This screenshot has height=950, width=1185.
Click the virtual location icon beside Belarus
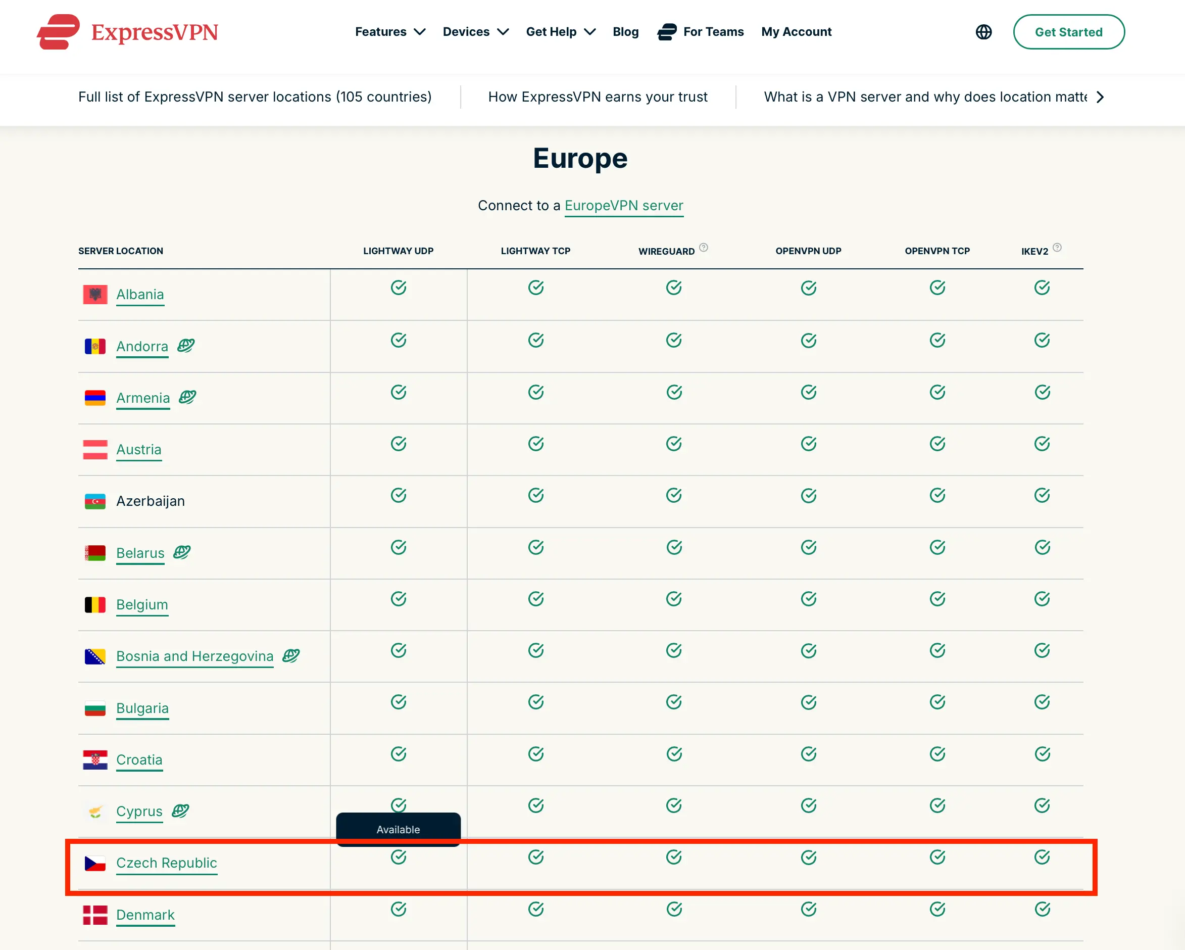pyautogui.click(x=181, y=552)
